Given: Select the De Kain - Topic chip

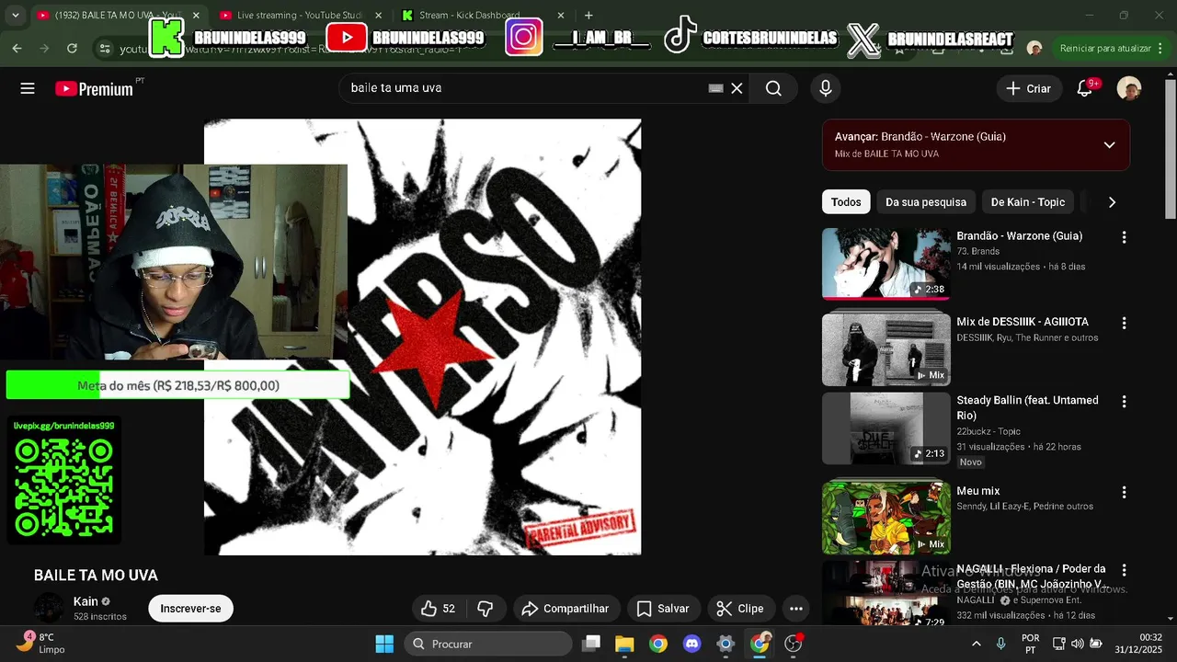Looking at the screenshot, I should pos(1028,202).
